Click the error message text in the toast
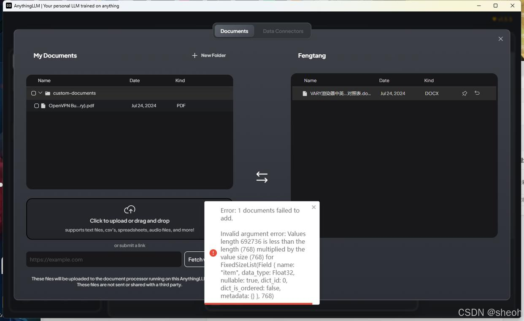This screenshot has width=524, height=321. click(263, 253)
